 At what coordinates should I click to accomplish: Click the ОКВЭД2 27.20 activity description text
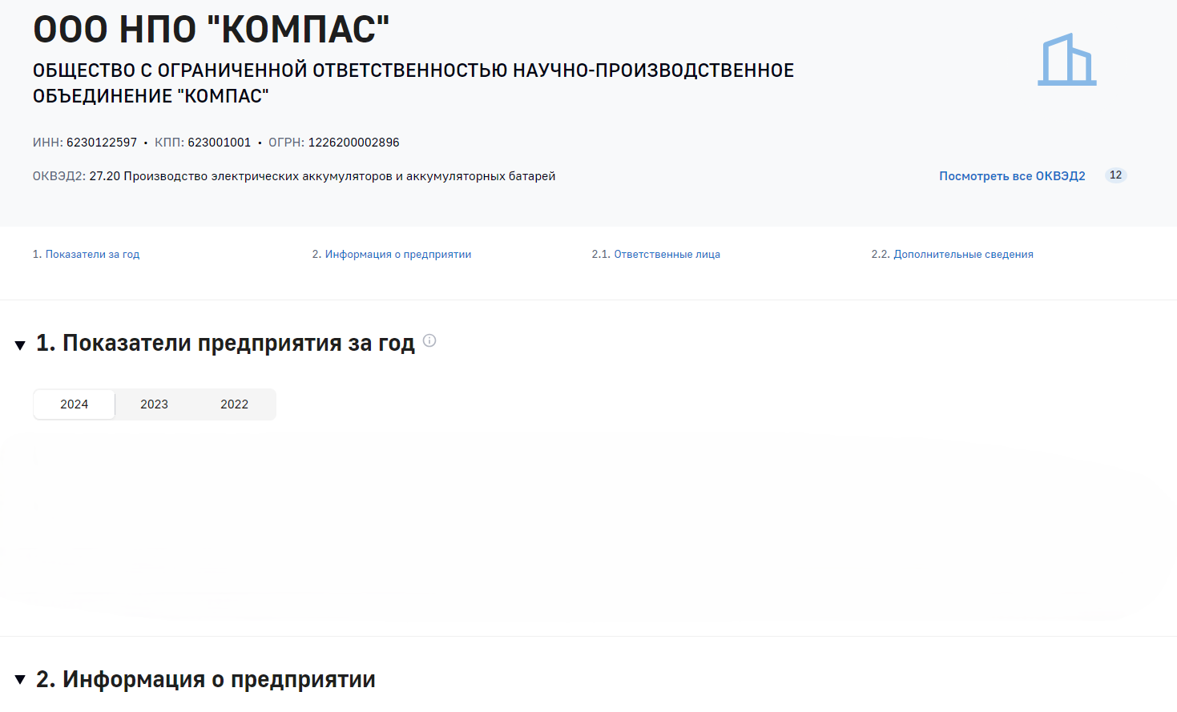click(322, 176)
